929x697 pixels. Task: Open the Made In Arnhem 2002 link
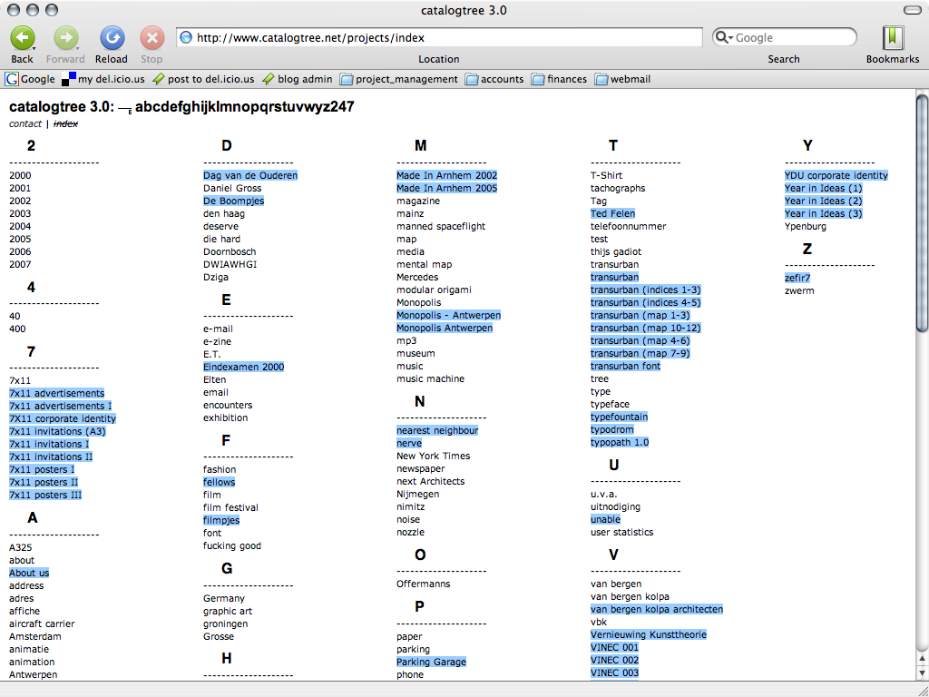[x=446, y=175]
